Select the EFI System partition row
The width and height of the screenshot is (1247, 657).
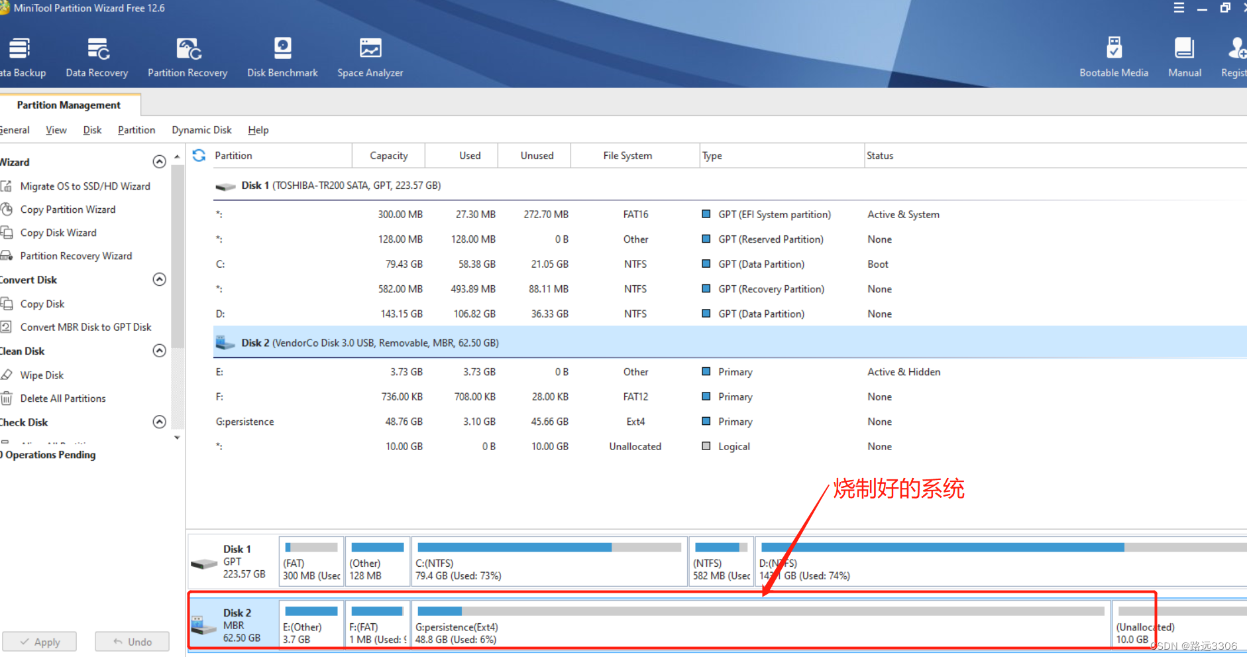click(730, 214)
